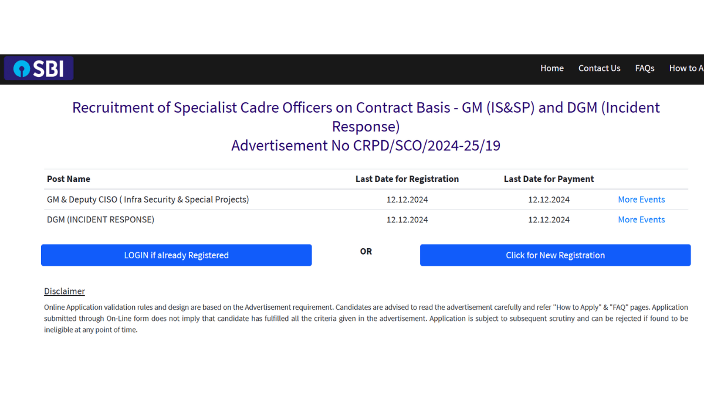Click for New Registration

555,255
